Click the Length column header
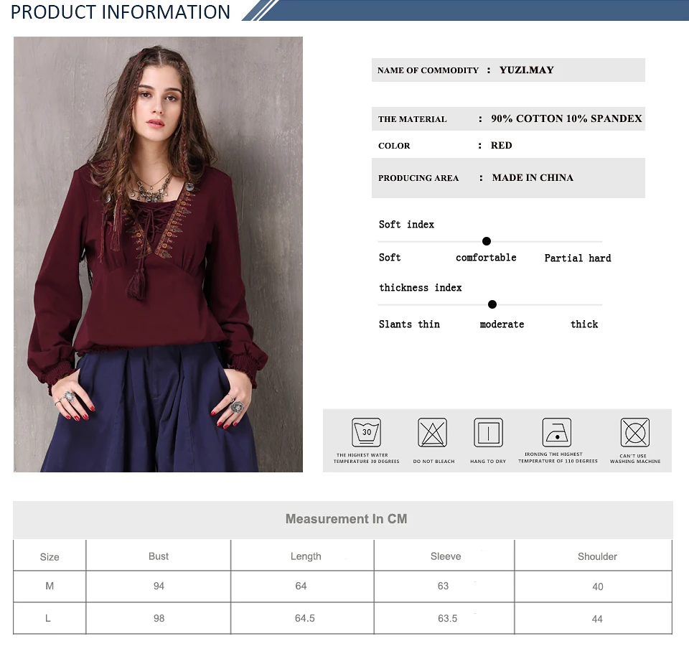Viewport: 689px width, 659px height. click(x=306, y=556)
